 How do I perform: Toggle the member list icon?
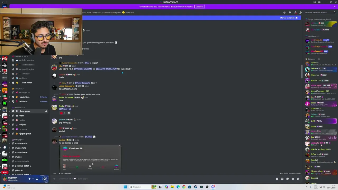[300, 12]
